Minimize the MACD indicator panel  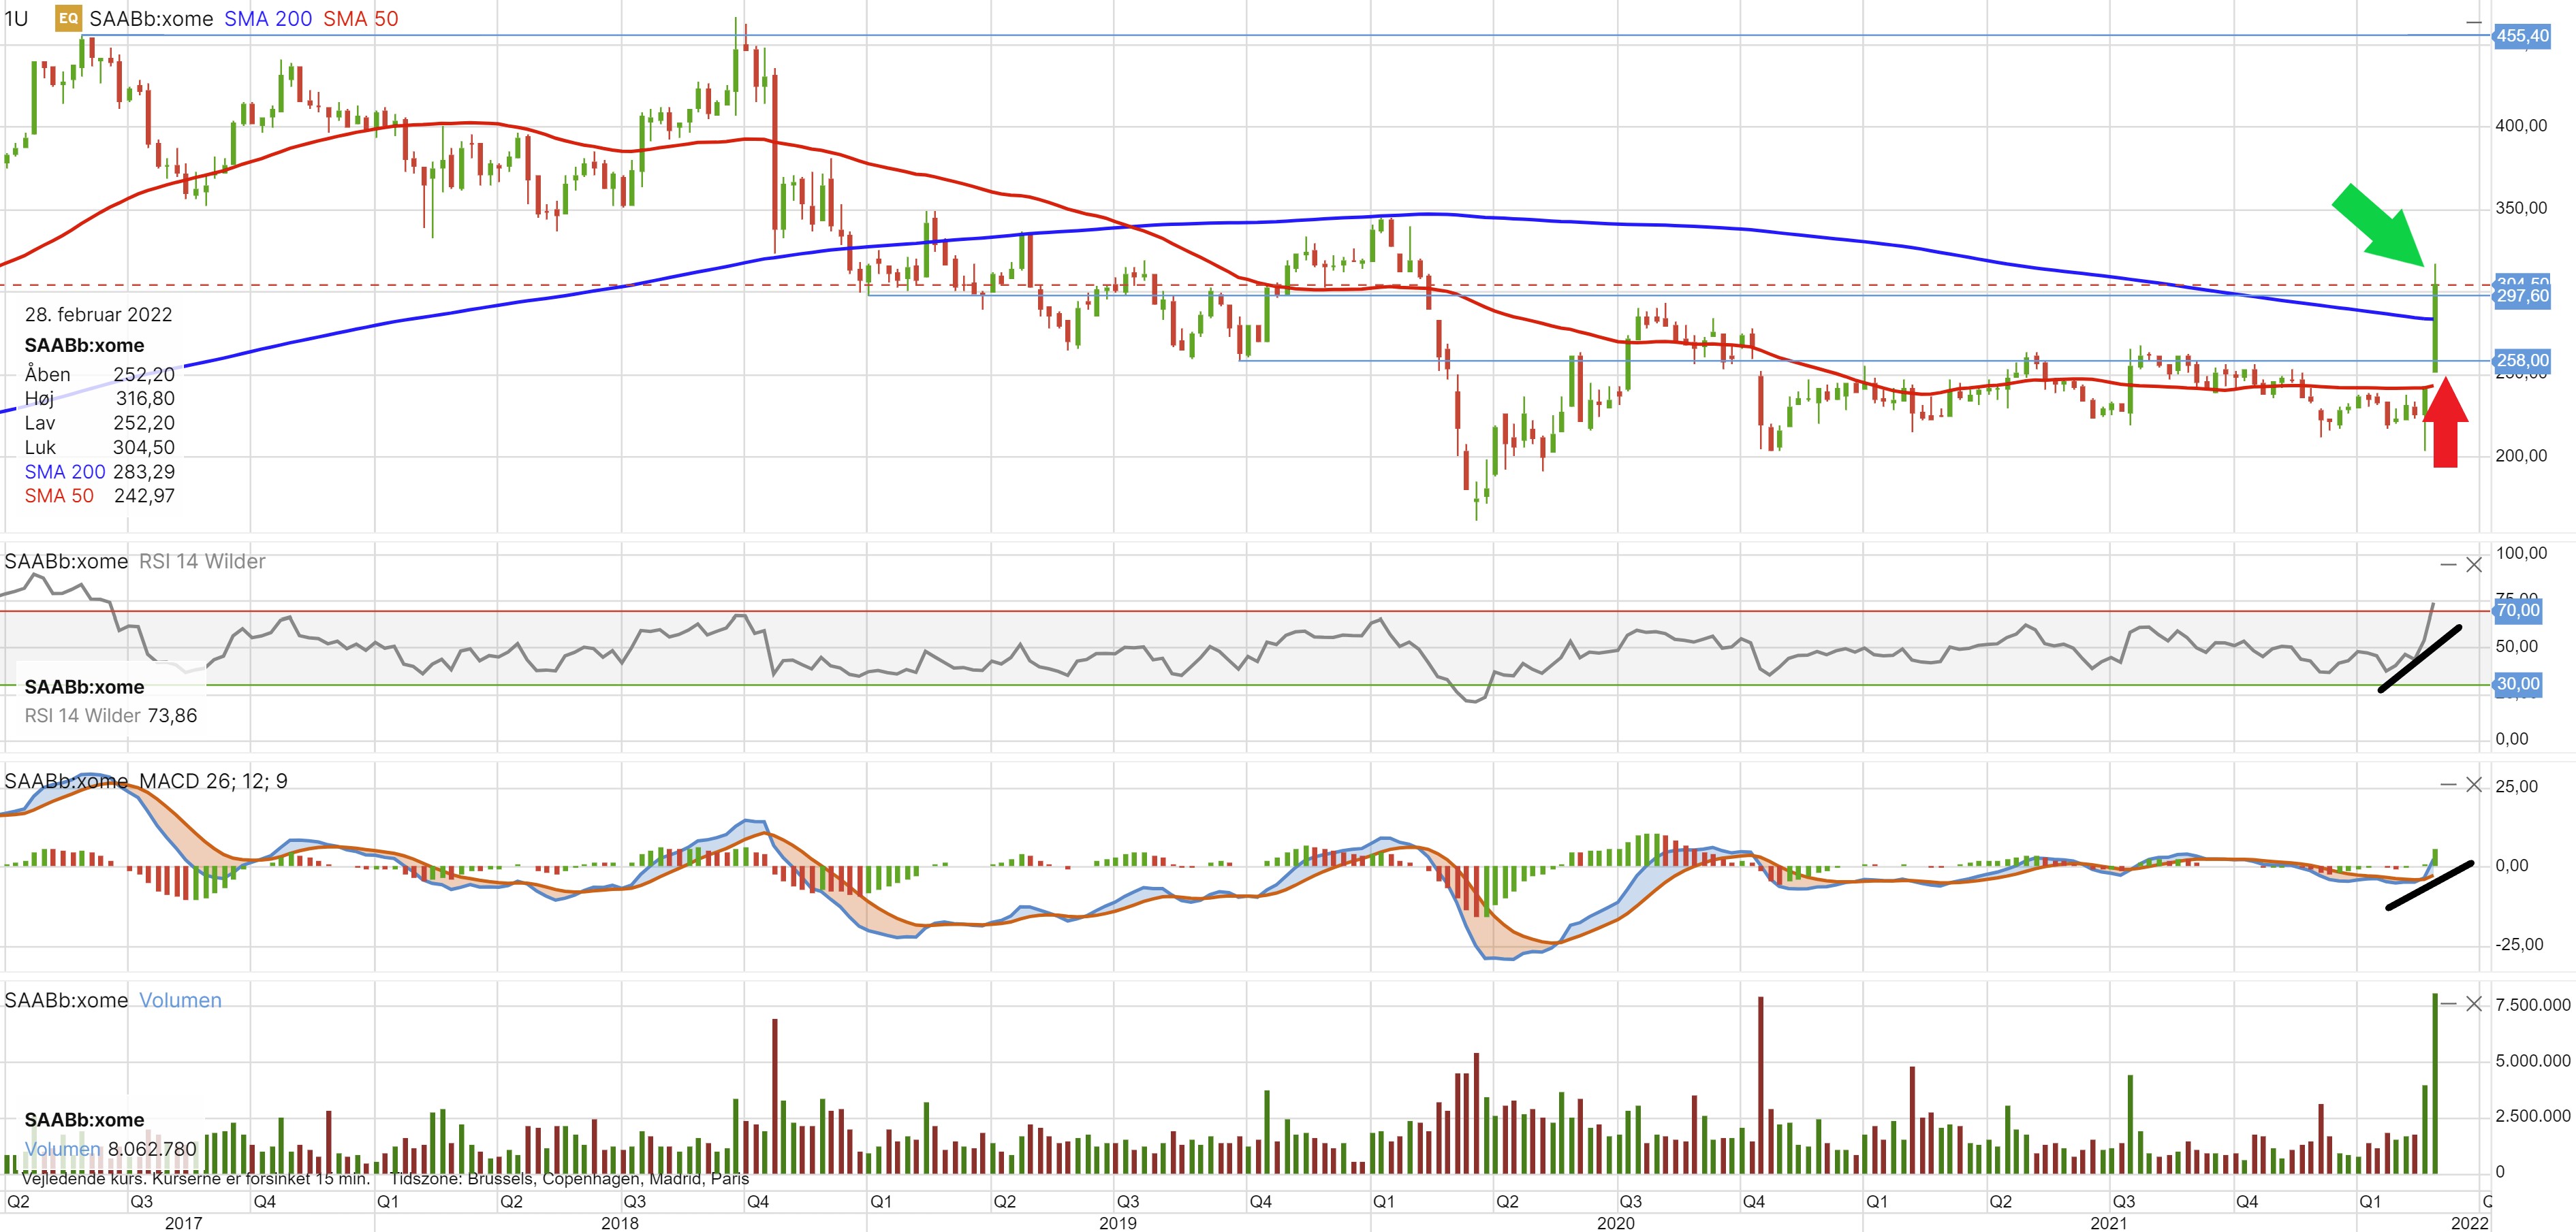tap(2448, 784)
